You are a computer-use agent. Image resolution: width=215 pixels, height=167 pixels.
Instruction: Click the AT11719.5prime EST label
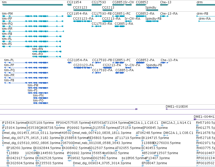coord(128,138)
